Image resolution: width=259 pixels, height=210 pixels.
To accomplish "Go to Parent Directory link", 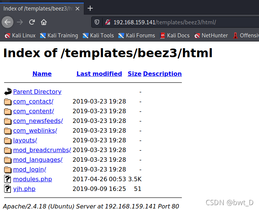I will 37,92.
